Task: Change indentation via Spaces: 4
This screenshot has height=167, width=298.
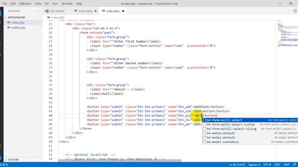Action: coord(254,165)
